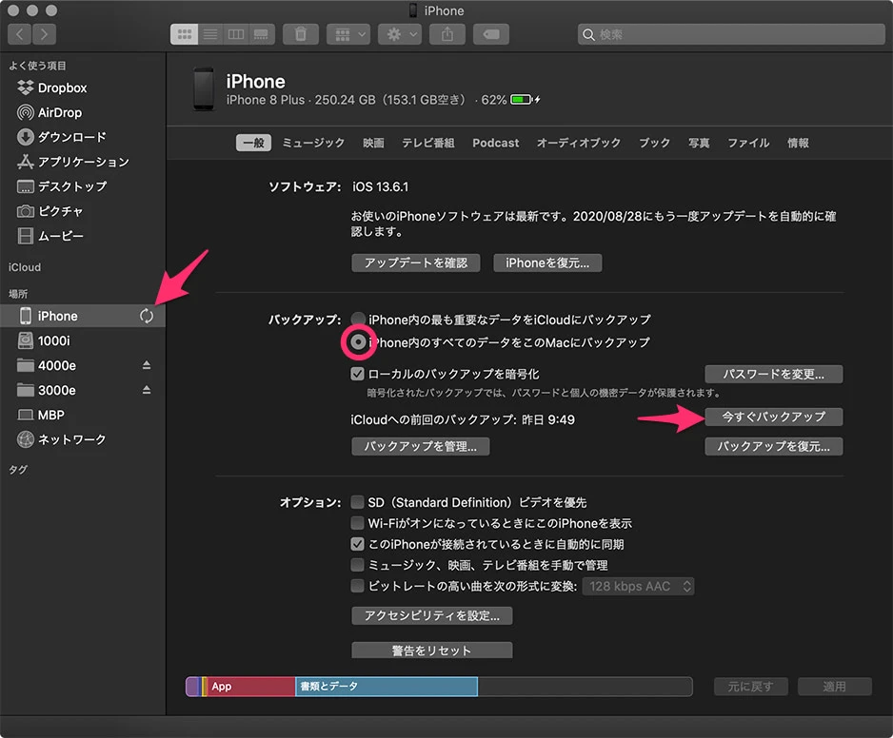893x738 pixels.
Task: Open the 128 kbps AAC dropdown
Action: tap(639, 587)
